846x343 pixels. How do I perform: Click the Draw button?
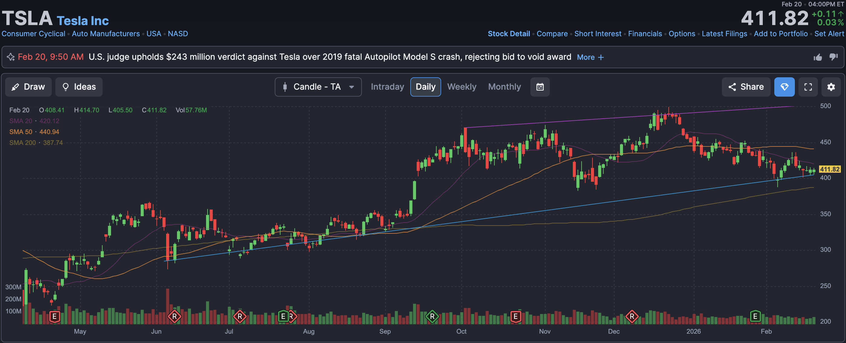(x=28, y=87)
